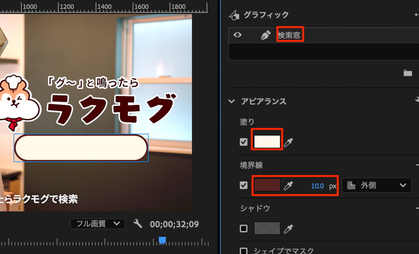
Task: Hide the 検索窓 layer with eye icon
Action: click(237, 36)
